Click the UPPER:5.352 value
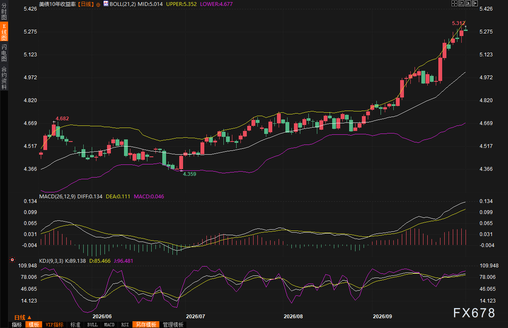This screenshot has width=508, height=328. coord(181,4)
